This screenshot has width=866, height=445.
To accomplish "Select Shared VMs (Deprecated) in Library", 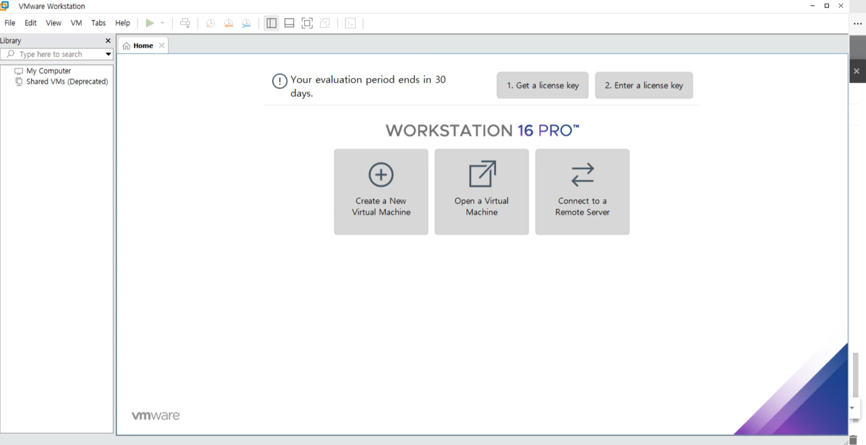I will pos(67,82).
